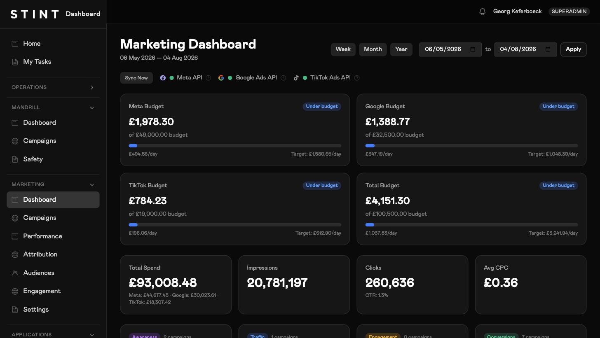Click the £347.19/day text
The image size is (600, 338).
pos(379,154)
